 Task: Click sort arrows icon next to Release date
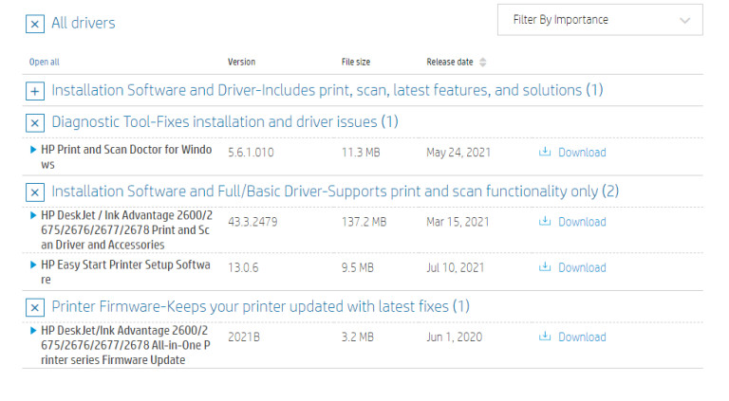[x=483, y=63]
